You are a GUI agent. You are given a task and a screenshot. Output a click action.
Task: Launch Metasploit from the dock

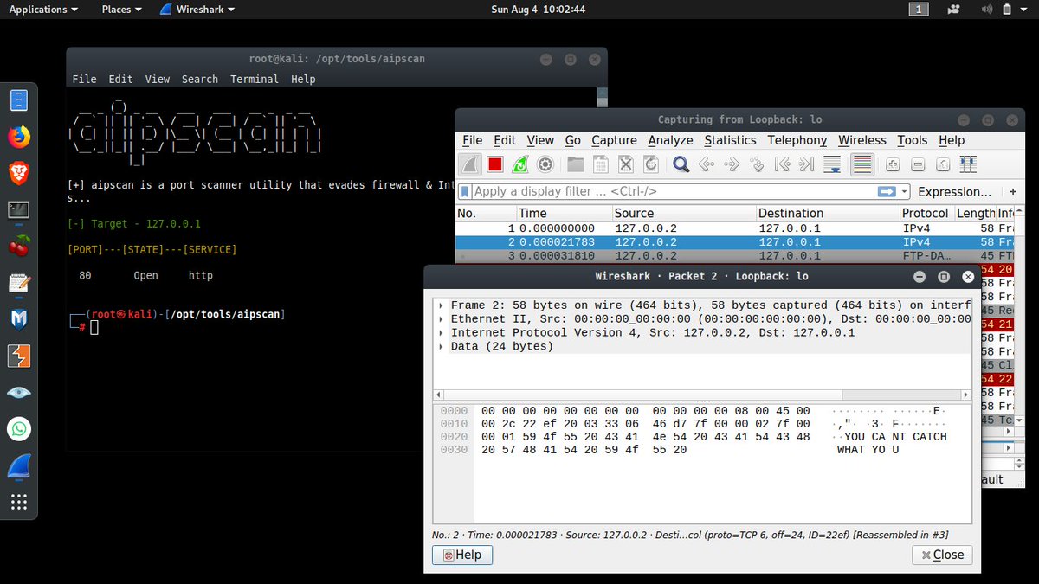(19, 319)
